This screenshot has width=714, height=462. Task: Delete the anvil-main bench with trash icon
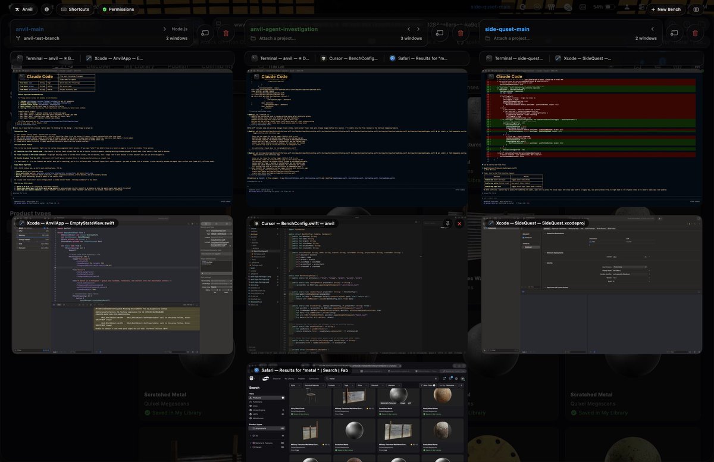pyautogui.click(x=226, y=33)
